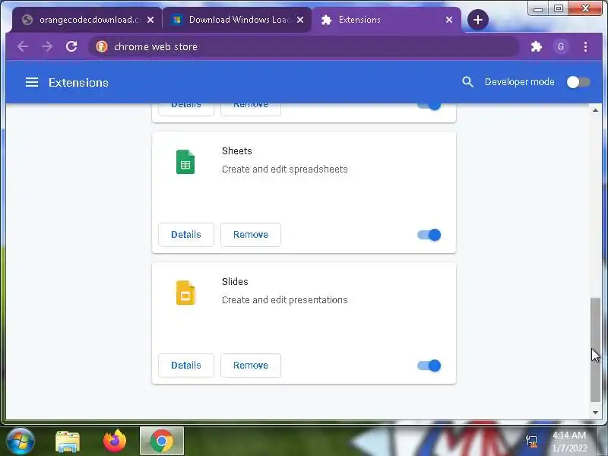Focus the address bar showing chrome web store
The image size is (608, 456).
(x=303, y=46)
